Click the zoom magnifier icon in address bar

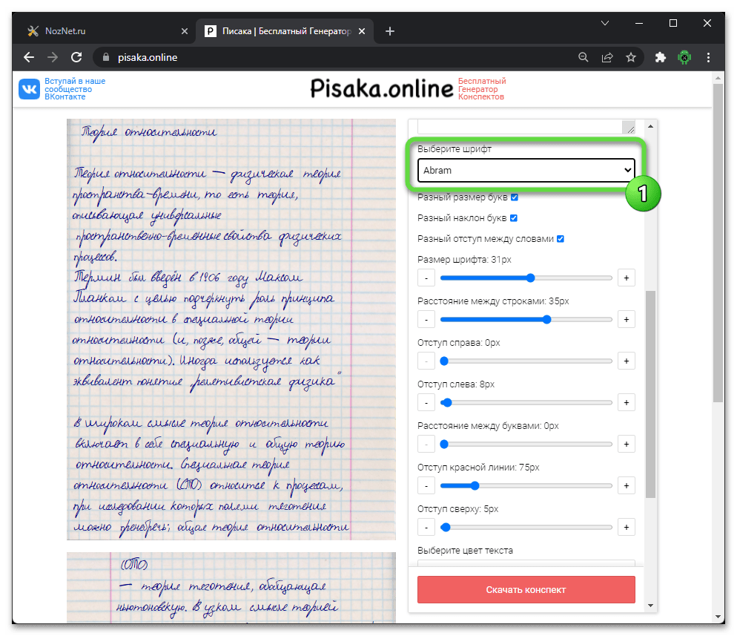[x=584, y=57]
